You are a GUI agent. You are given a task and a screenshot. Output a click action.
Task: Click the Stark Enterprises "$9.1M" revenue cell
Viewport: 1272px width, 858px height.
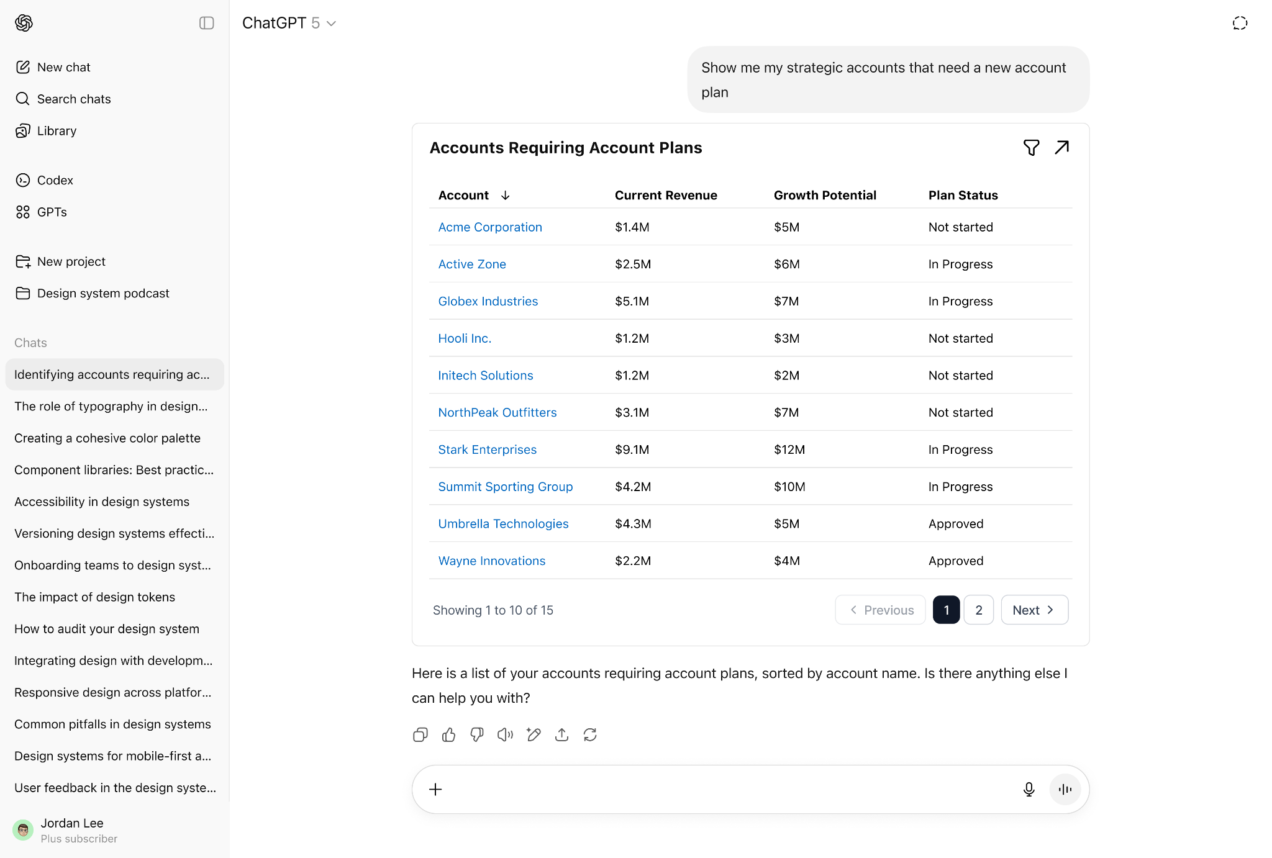click(632, 449)
